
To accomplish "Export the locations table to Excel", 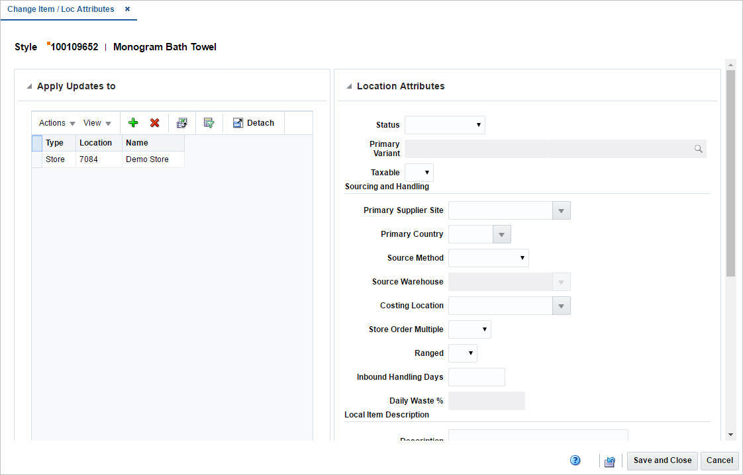I will (181, 122).
